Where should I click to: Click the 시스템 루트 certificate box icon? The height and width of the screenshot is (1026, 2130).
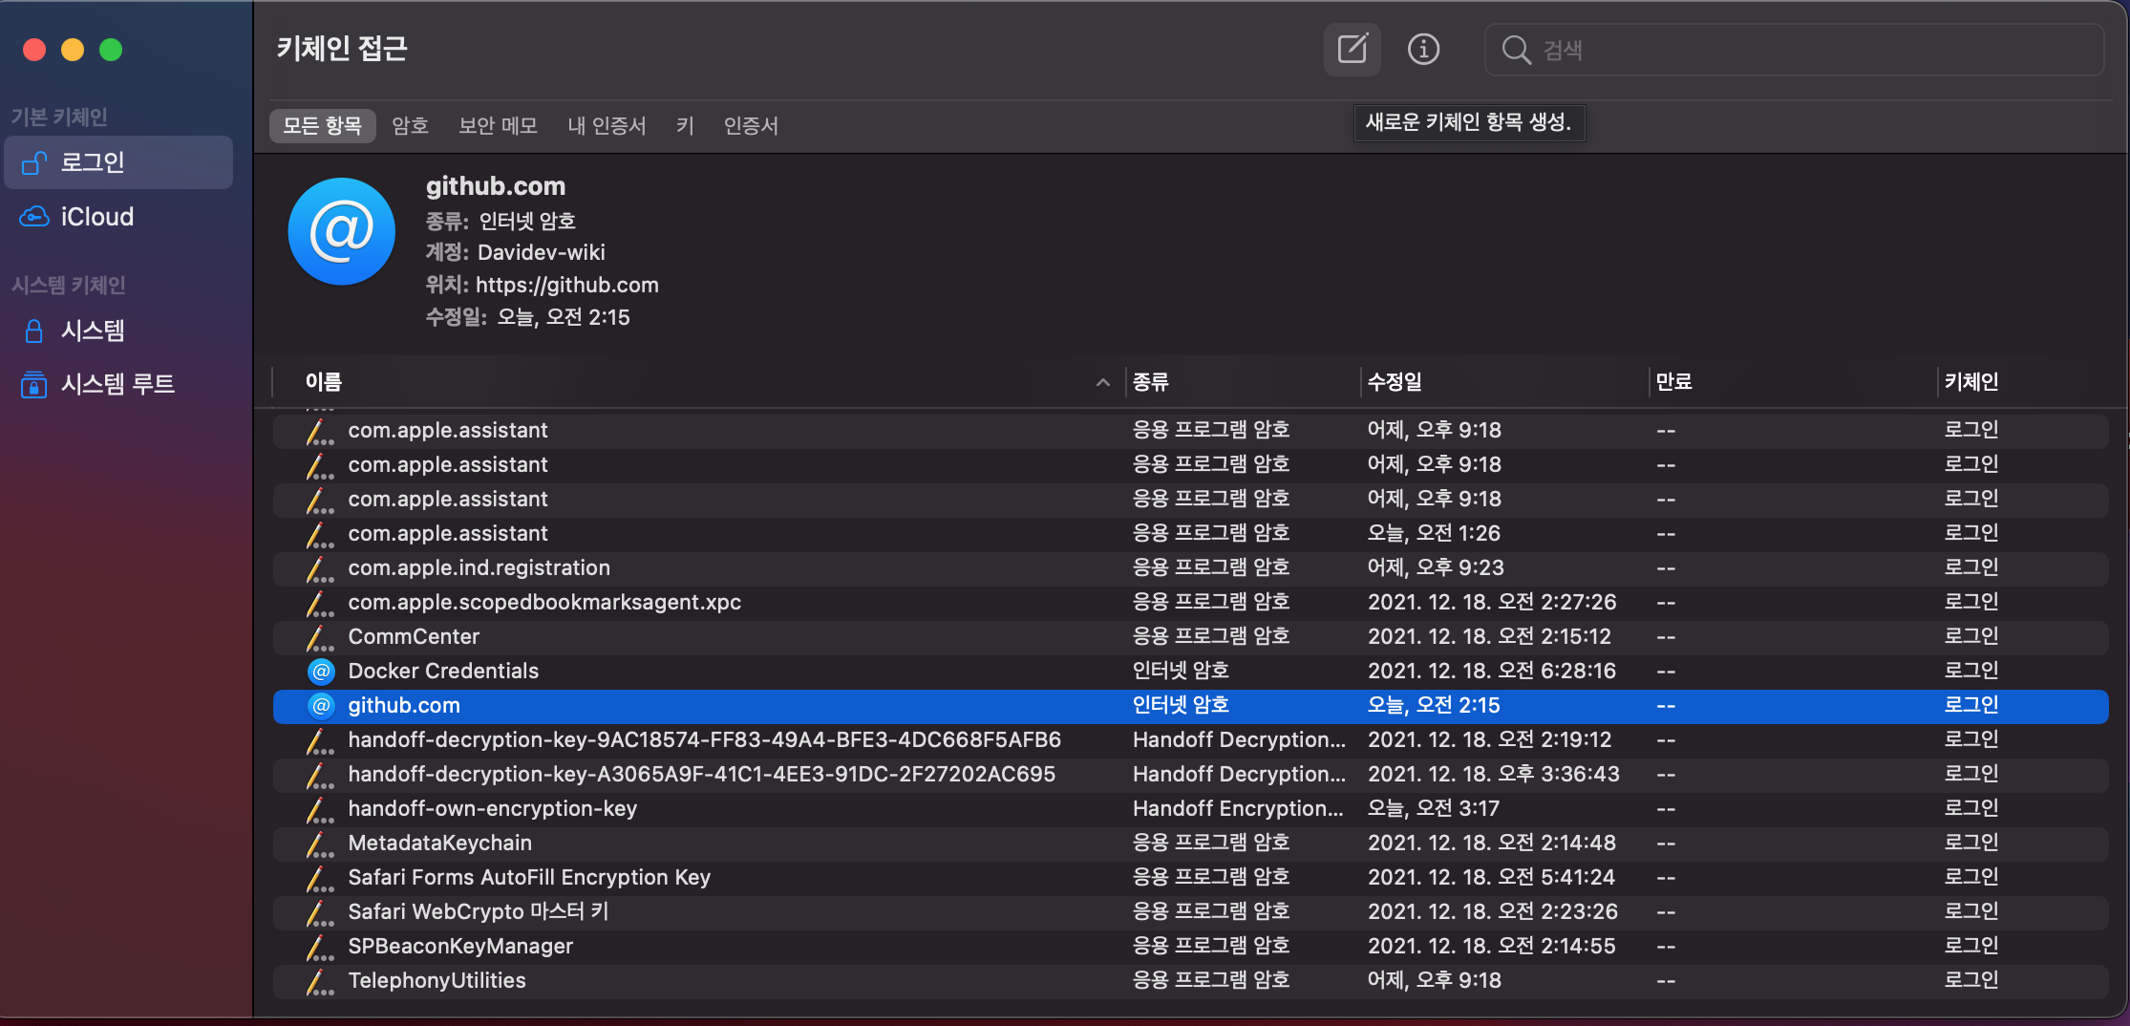click(34, 384)
